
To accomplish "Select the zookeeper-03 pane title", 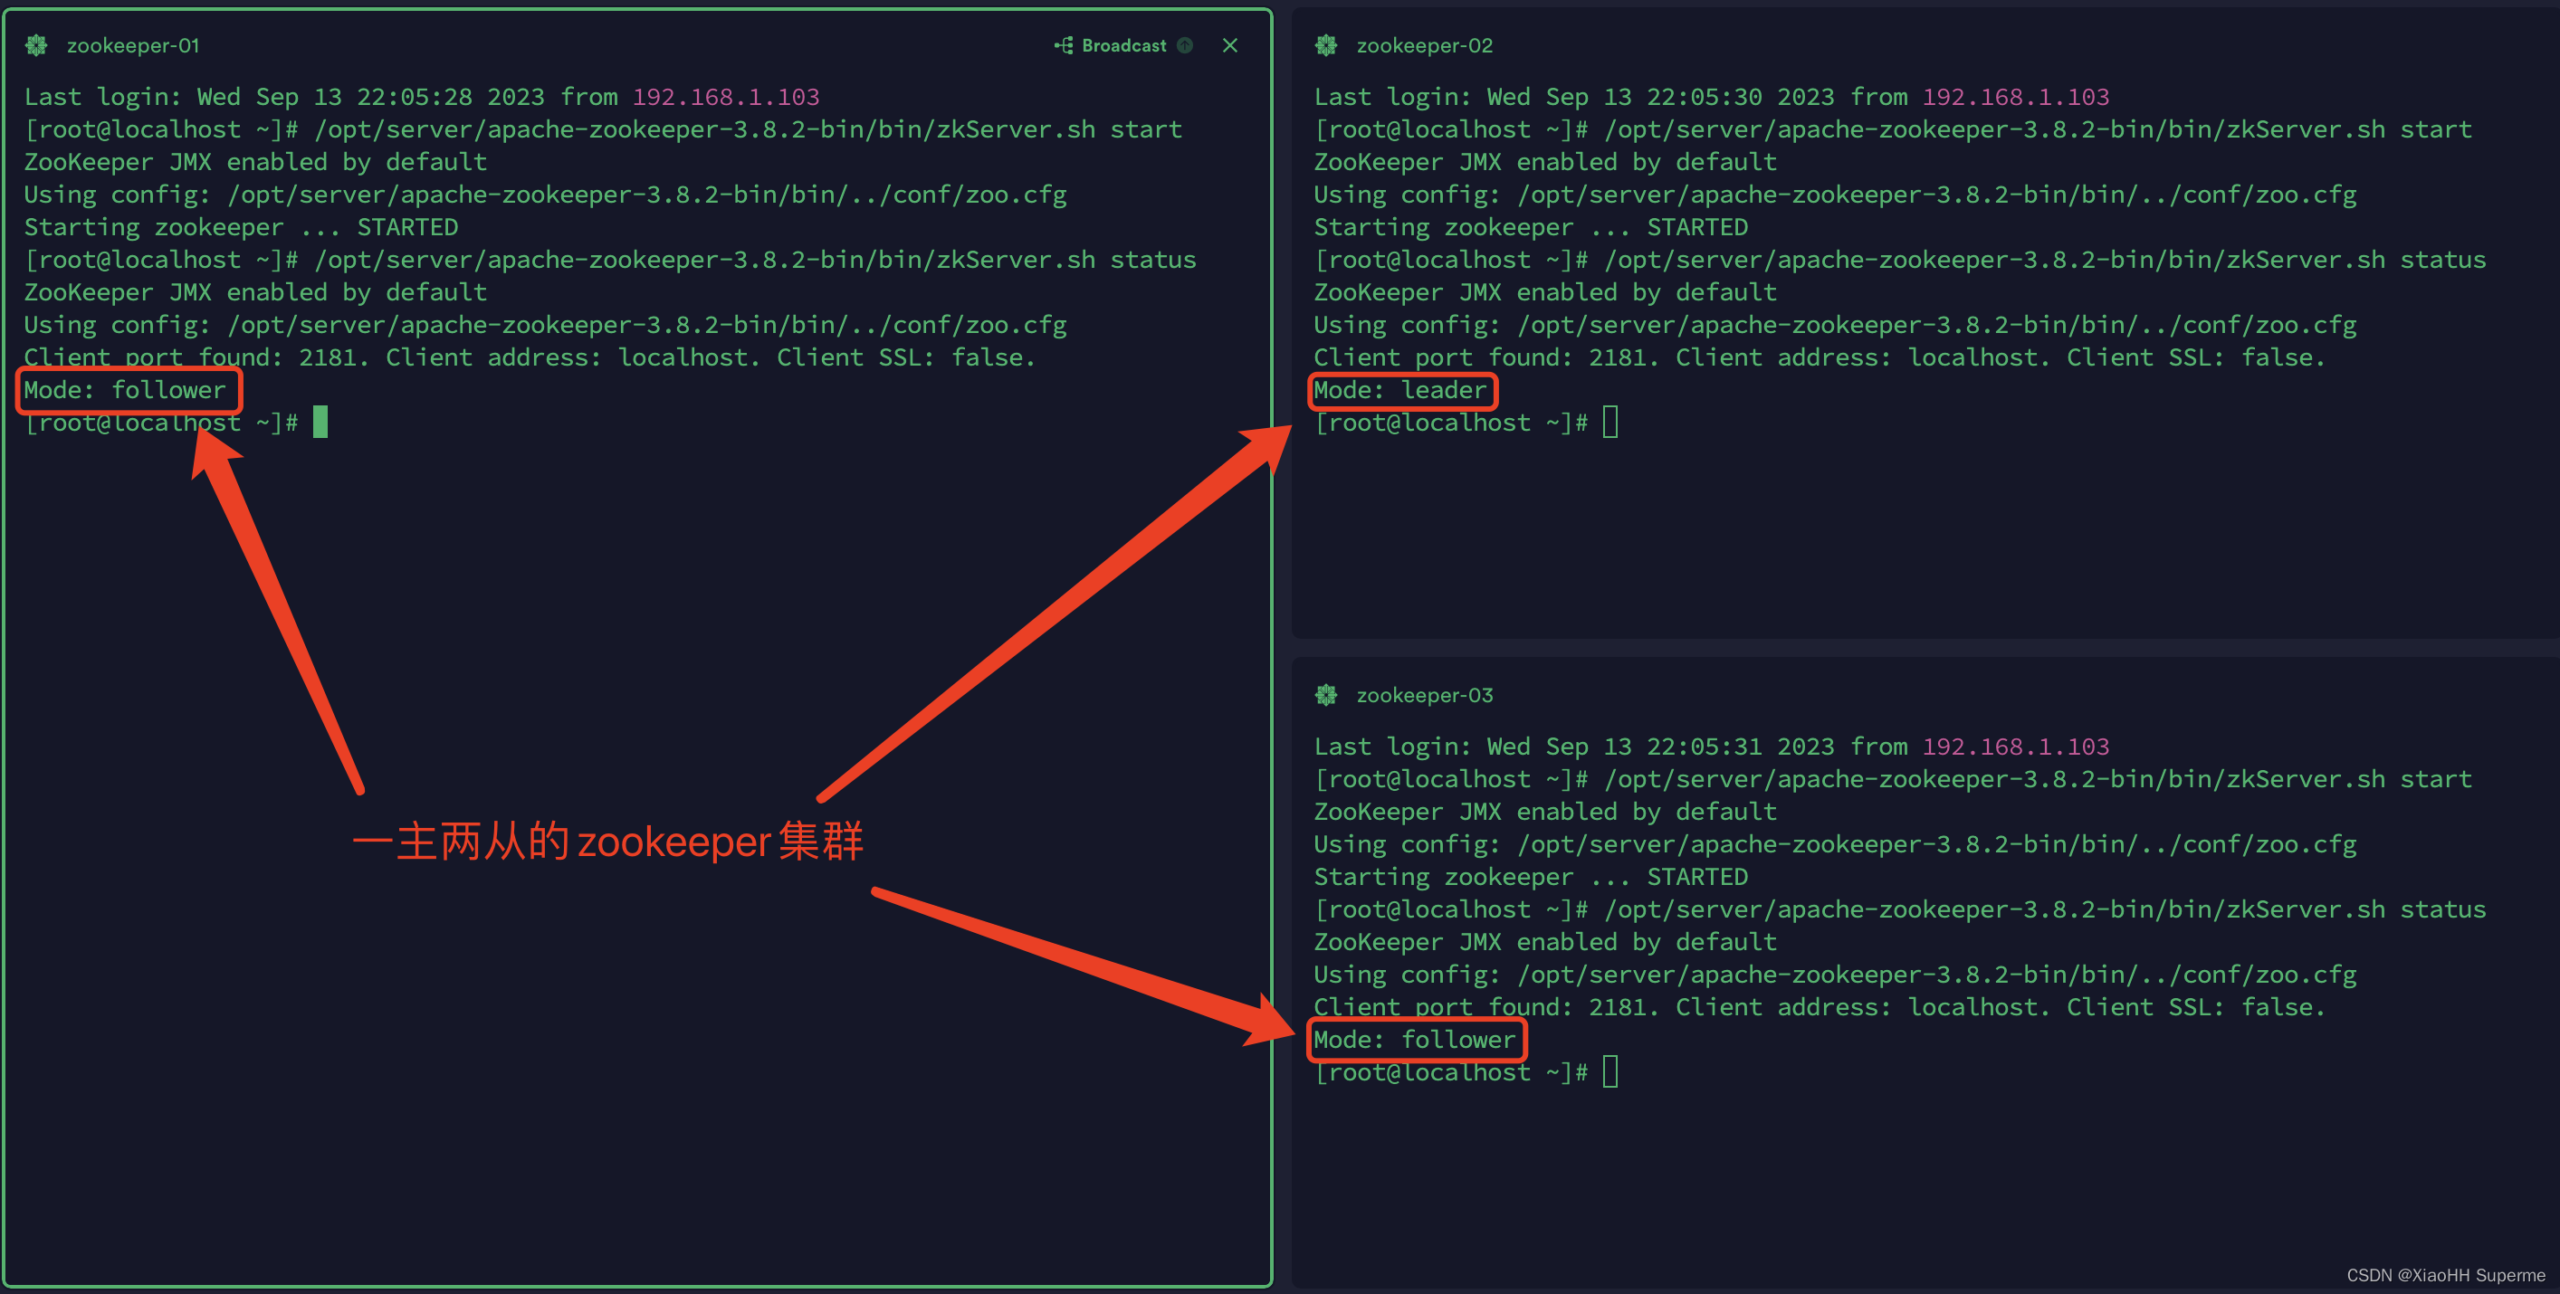I will click(1424, 695).
